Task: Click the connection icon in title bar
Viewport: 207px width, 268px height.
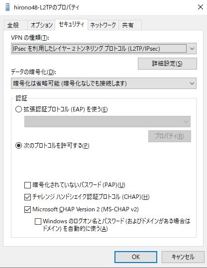Action: coord(7,7)
